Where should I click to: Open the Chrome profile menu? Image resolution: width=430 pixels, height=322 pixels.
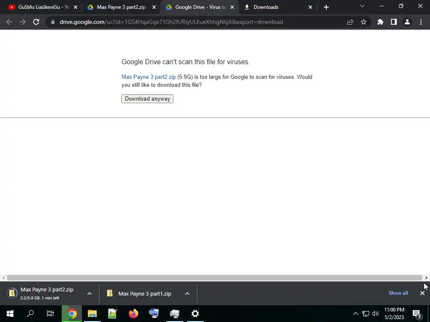point(407,22)
